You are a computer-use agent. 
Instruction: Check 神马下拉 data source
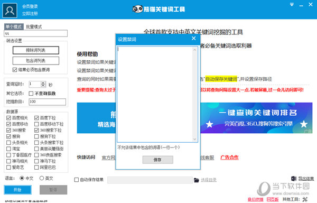[x=36, y=161]
